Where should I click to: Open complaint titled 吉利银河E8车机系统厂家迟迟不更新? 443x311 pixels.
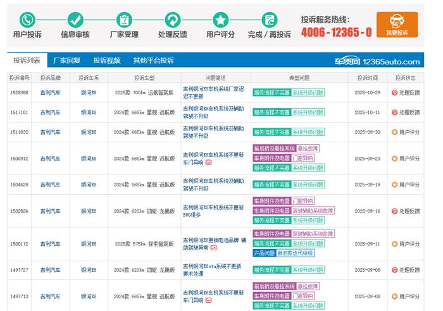213,92
